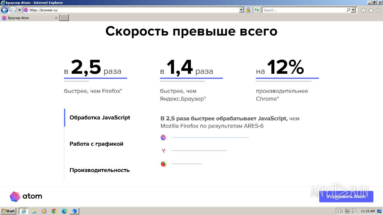The height and width of the screenshot is (215, 383).
Task: Click the Atom browser icon in chart
Action: click(163, 137)
